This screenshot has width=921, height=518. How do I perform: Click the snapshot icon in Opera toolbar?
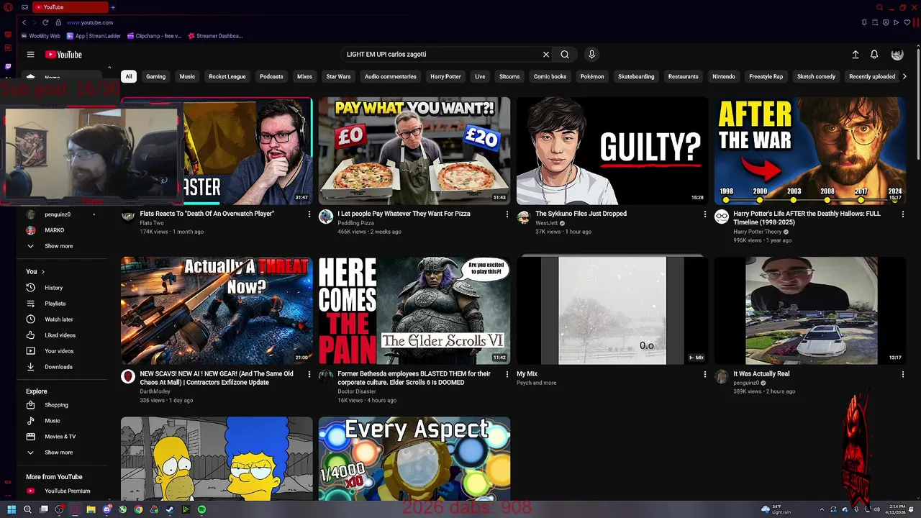click(875, 22)
